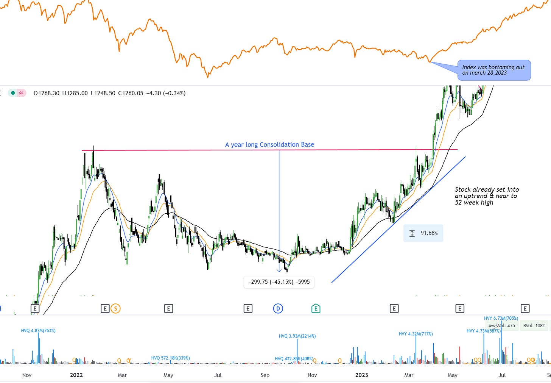Click the -299.75 (-45.15%) measurement label
551x383 pixels.
coord(279,282)
